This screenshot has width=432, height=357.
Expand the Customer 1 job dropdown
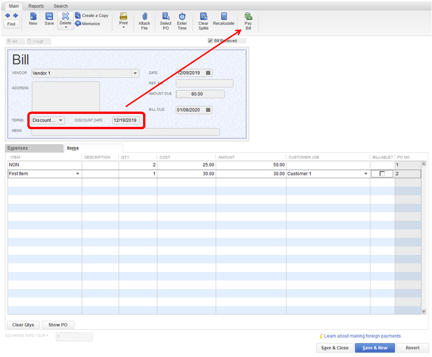tap(366, 174)
